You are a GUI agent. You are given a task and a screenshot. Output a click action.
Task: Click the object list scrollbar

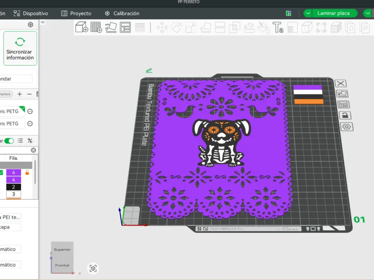(35, 172)
